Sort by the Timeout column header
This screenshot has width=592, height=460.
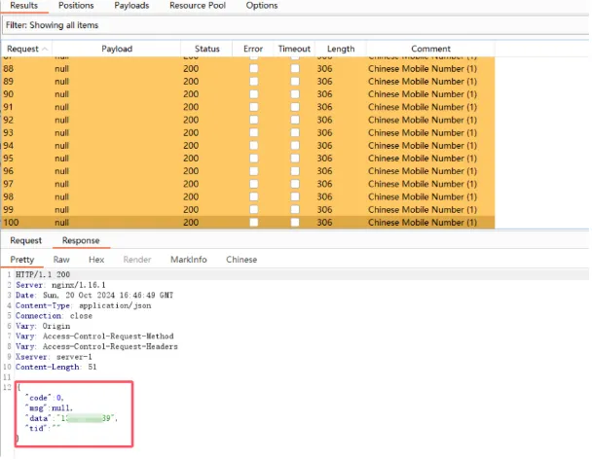(294, 49)
